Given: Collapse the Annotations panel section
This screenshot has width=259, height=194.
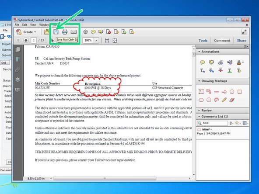Looking at the screenshot, I should [199, 52].
